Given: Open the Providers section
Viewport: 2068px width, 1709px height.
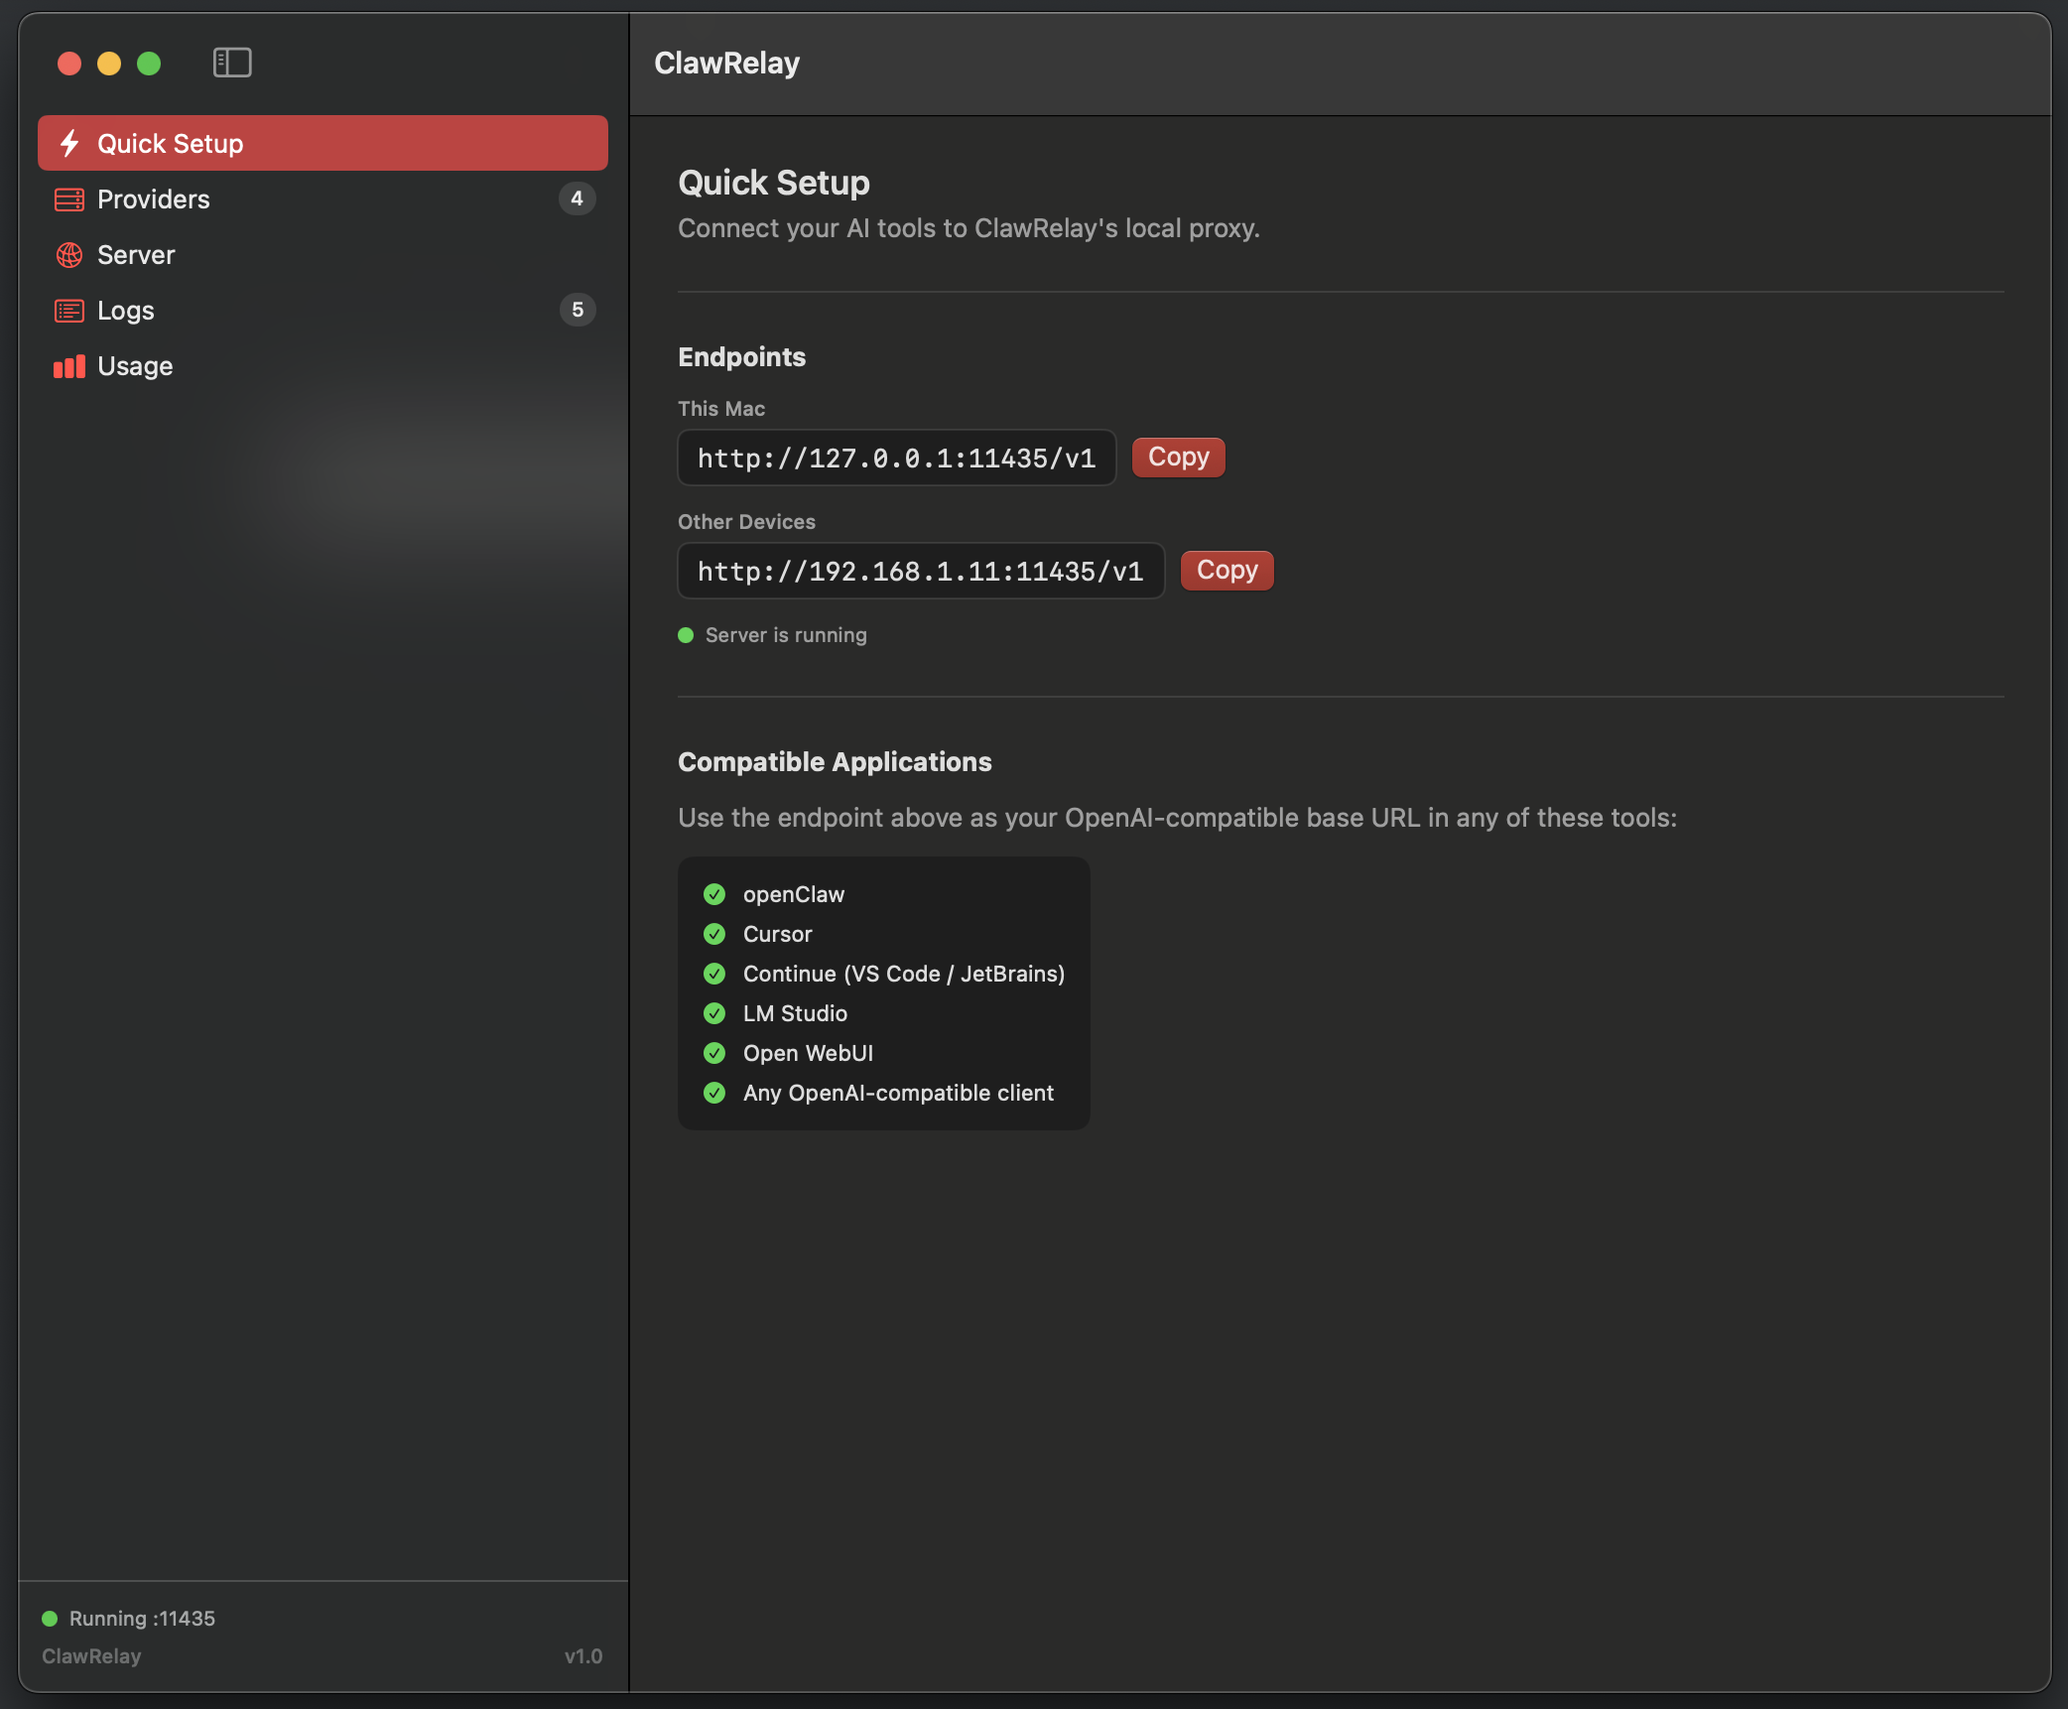Looking at the screenshot, I should point(323,199).
